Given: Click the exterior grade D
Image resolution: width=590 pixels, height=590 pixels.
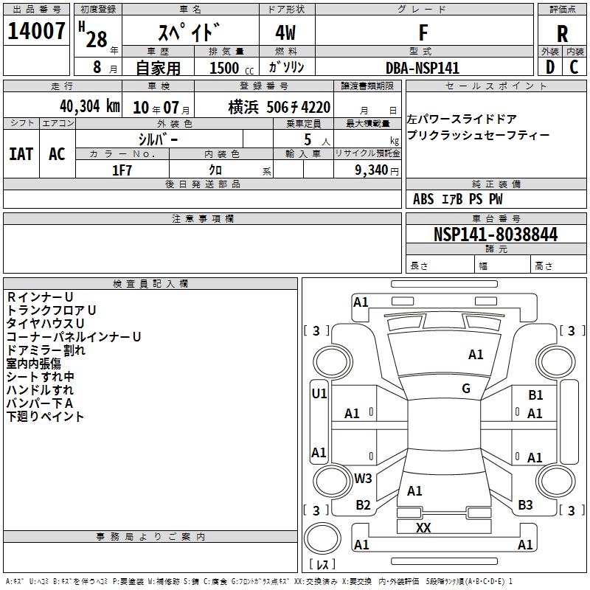Looking at the screenshot, I should (550, 67).
